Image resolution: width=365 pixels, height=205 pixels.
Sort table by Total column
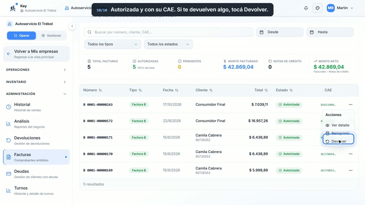[261, 90]
